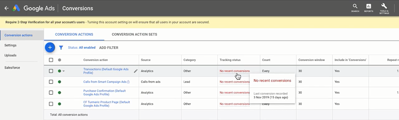Image resolution: width=399 pixels, height=120 pixels.
Task: Open the Search tool icon
Action: point(355,8)
